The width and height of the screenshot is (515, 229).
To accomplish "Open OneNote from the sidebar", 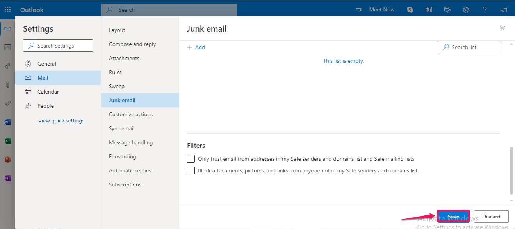I will click(7, 178).
